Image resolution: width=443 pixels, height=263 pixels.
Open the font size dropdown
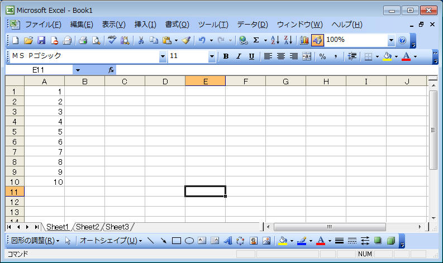pos(212,56)
